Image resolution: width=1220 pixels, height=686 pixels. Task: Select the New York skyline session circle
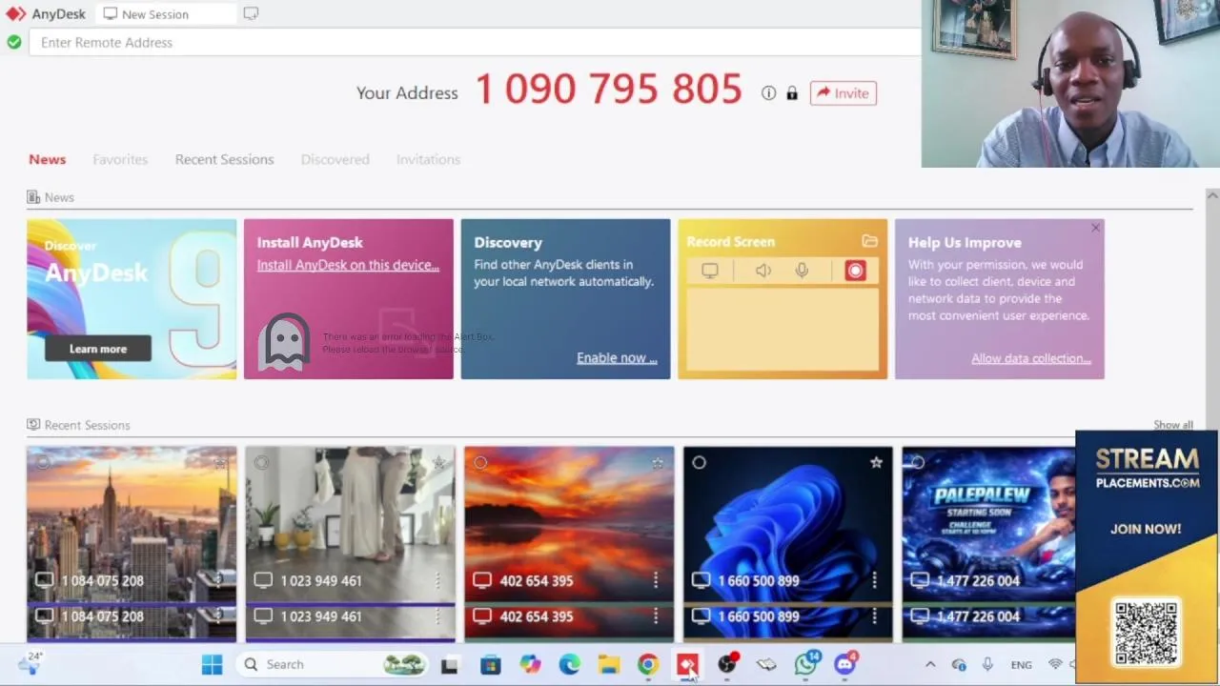(43, 463)
